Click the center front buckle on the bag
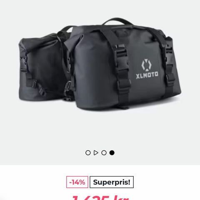The width and height of the screenshot is (200, 200). [121, 52]
